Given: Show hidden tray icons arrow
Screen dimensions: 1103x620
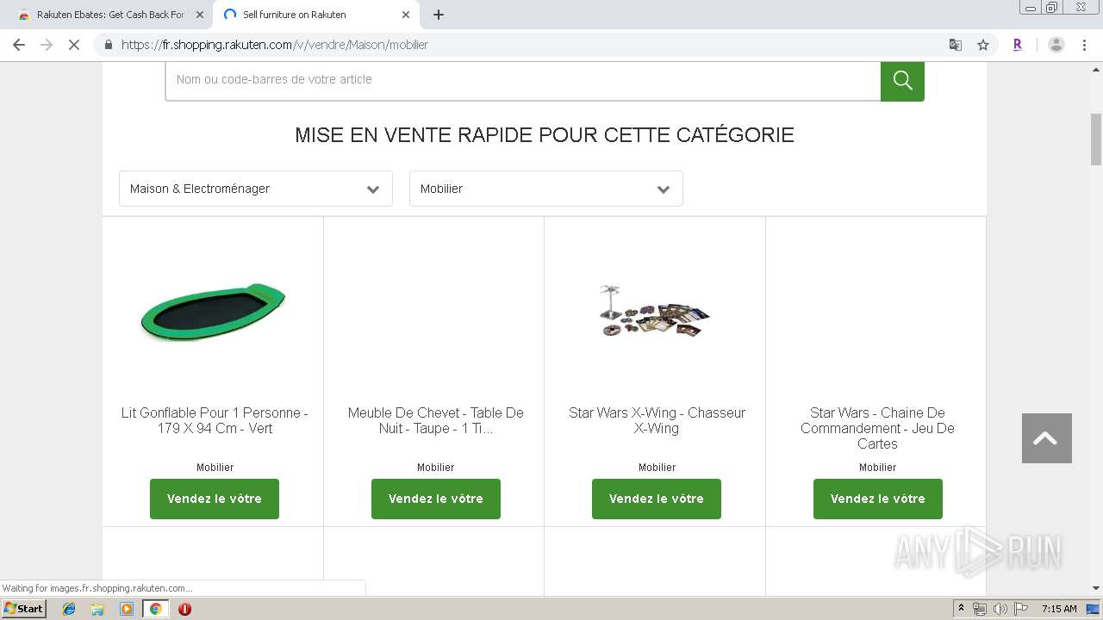Looking at the screenshot, I should point(961,609).
